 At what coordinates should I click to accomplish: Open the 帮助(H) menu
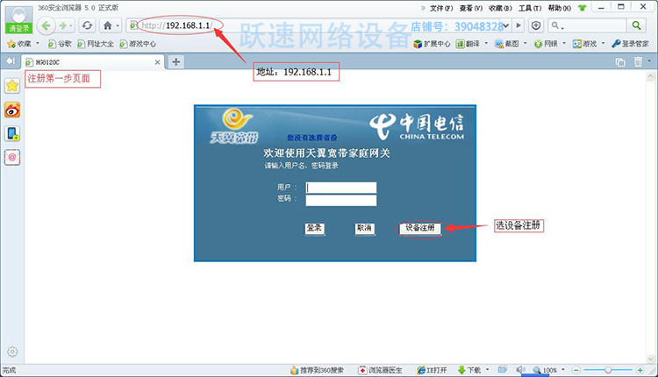coord(560,8)
